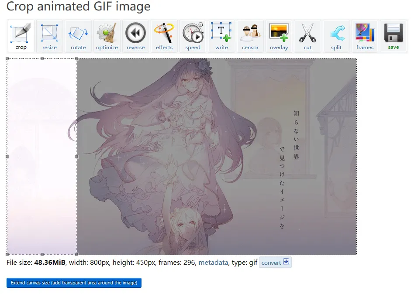Click the GIF preview image
418x294 pixels.
(x=182, y=157)
